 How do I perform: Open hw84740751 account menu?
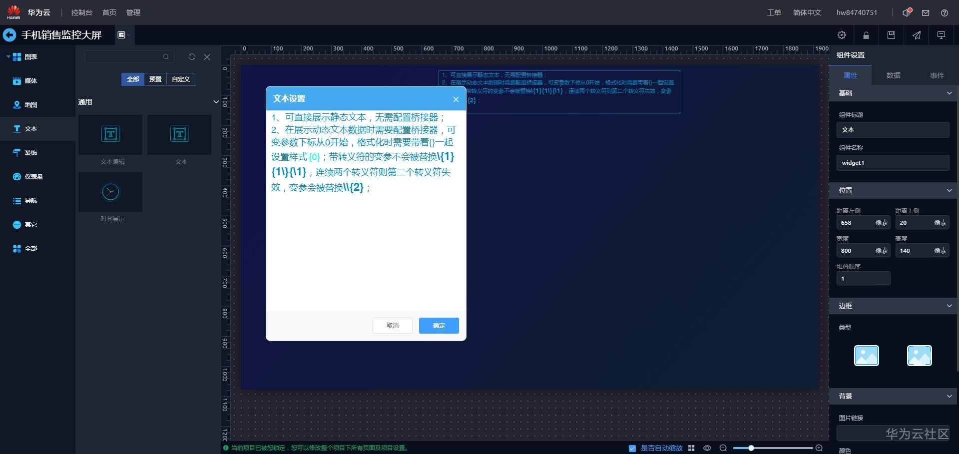point(857,12)
